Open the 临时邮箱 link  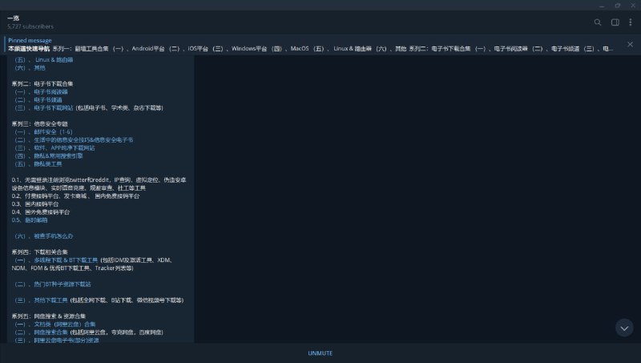pyautogui.click(x=35, y=220)
